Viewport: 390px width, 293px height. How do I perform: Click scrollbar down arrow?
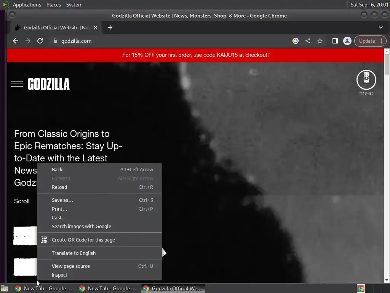387,280
